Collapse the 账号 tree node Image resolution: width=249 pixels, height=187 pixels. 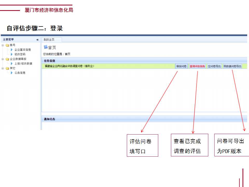(x=3, y=45)
